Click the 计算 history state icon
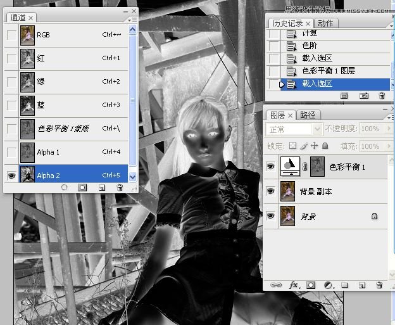The image size is (395, 325). pyautogui.click(x=291, y=34)
